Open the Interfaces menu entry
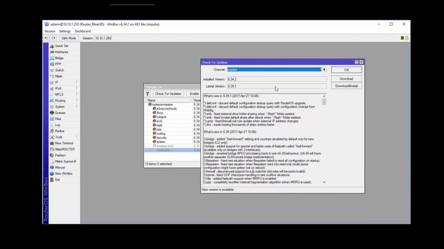The height and width of the screenshot is (249, 444). coord(61,52)
